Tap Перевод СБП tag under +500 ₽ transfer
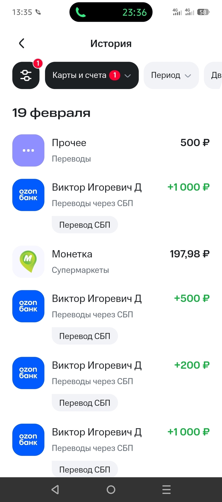 tap(85, 336)
